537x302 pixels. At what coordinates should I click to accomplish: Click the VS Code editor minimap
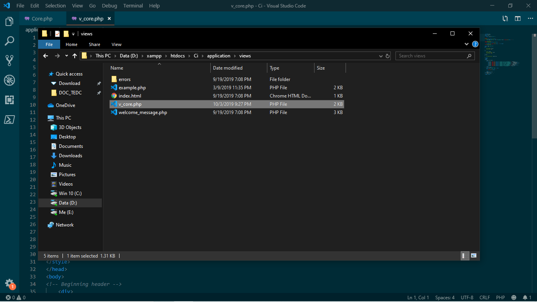507,55
